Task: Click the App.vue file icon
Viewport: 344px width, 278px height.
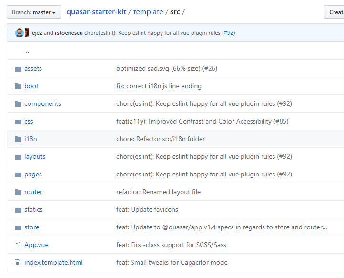Action: click(x=18, y=245)
